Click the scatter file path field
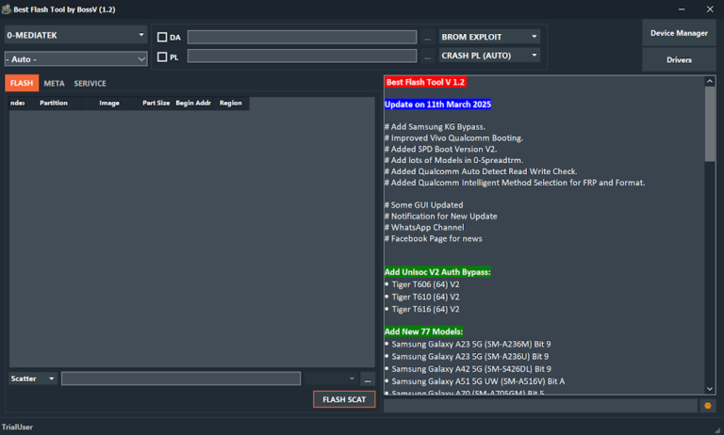The height and width of the screenshot is (435, 724). click(x=181, y=379)
